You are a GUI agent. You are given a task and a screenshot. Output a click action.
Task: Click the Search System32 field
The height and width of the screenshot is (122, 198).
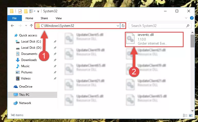160,26
